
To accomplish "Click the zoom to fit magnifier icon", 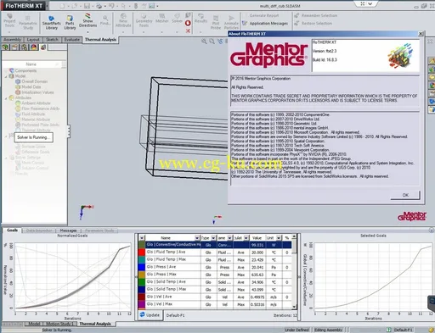I will pyautogui.click(x=204, y=42).
